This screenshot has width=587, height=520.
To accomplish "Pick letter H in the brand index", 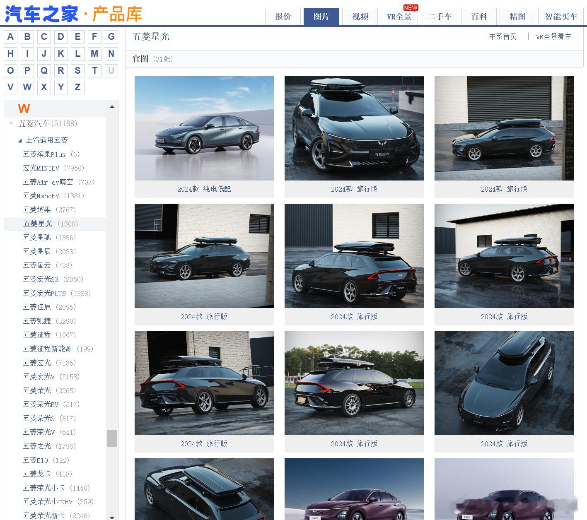I will pyautogui.click(x=10, y=54).
